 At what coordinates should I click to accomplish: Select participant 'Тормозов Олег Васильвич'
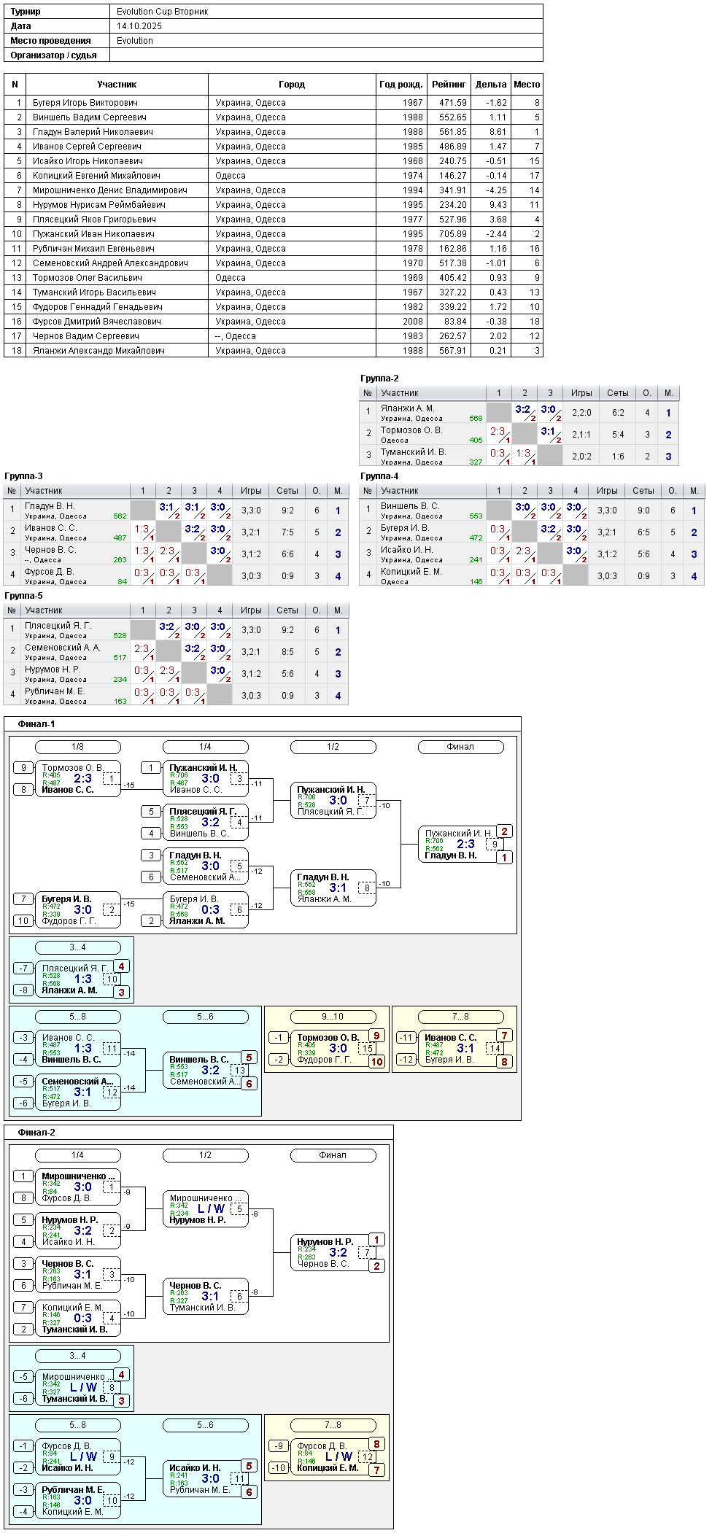[88, 278]
